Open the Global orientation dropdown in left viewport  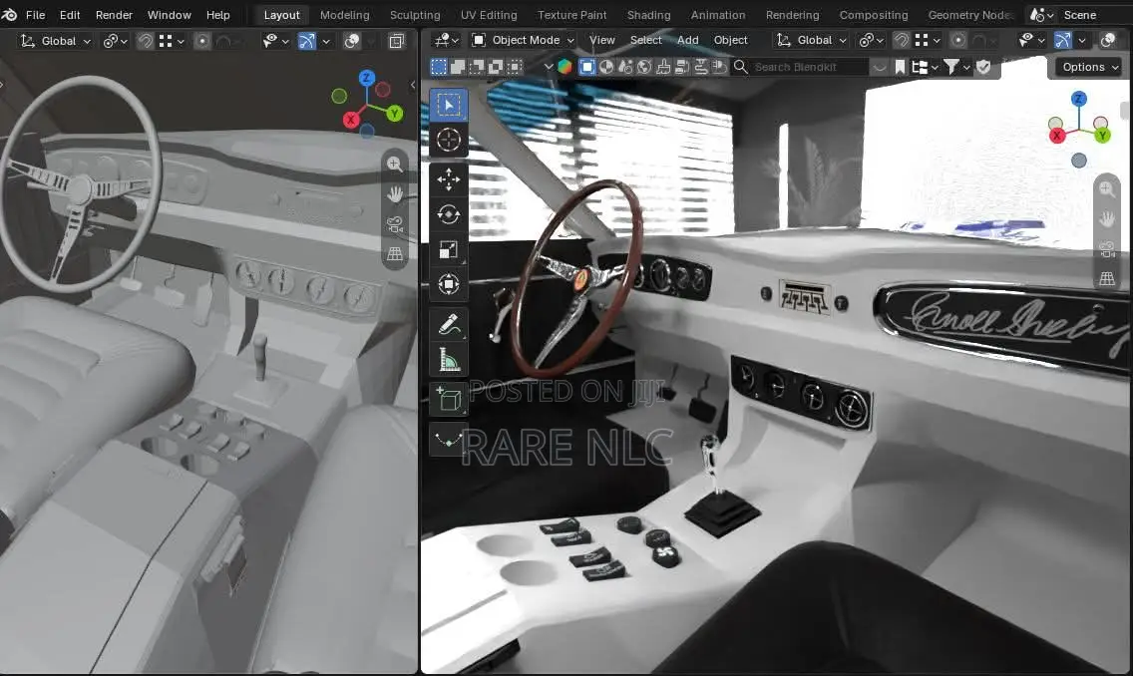point(56,41)
